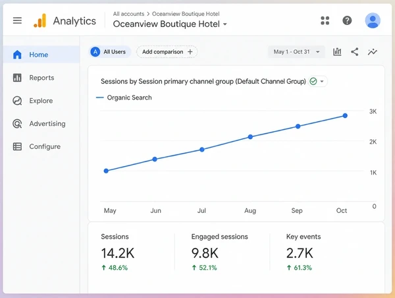Image resolution: width=395 pixels, height=298 pixels.
Task: Click the Reports bar chart icon
Action: pyautogui.click(x=17, y=77)
